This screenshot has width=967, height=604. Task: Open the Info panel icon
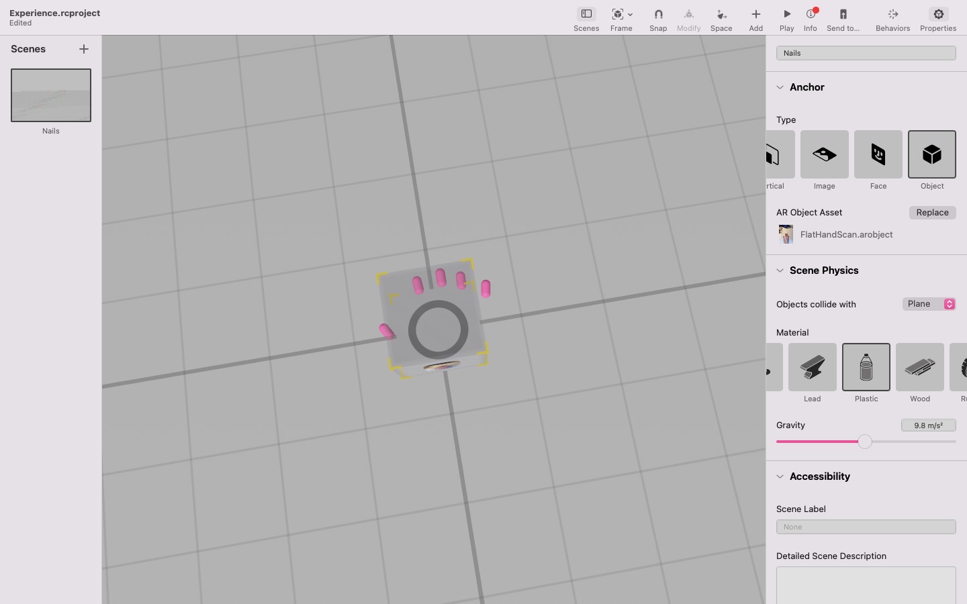(x=811, y=14)
